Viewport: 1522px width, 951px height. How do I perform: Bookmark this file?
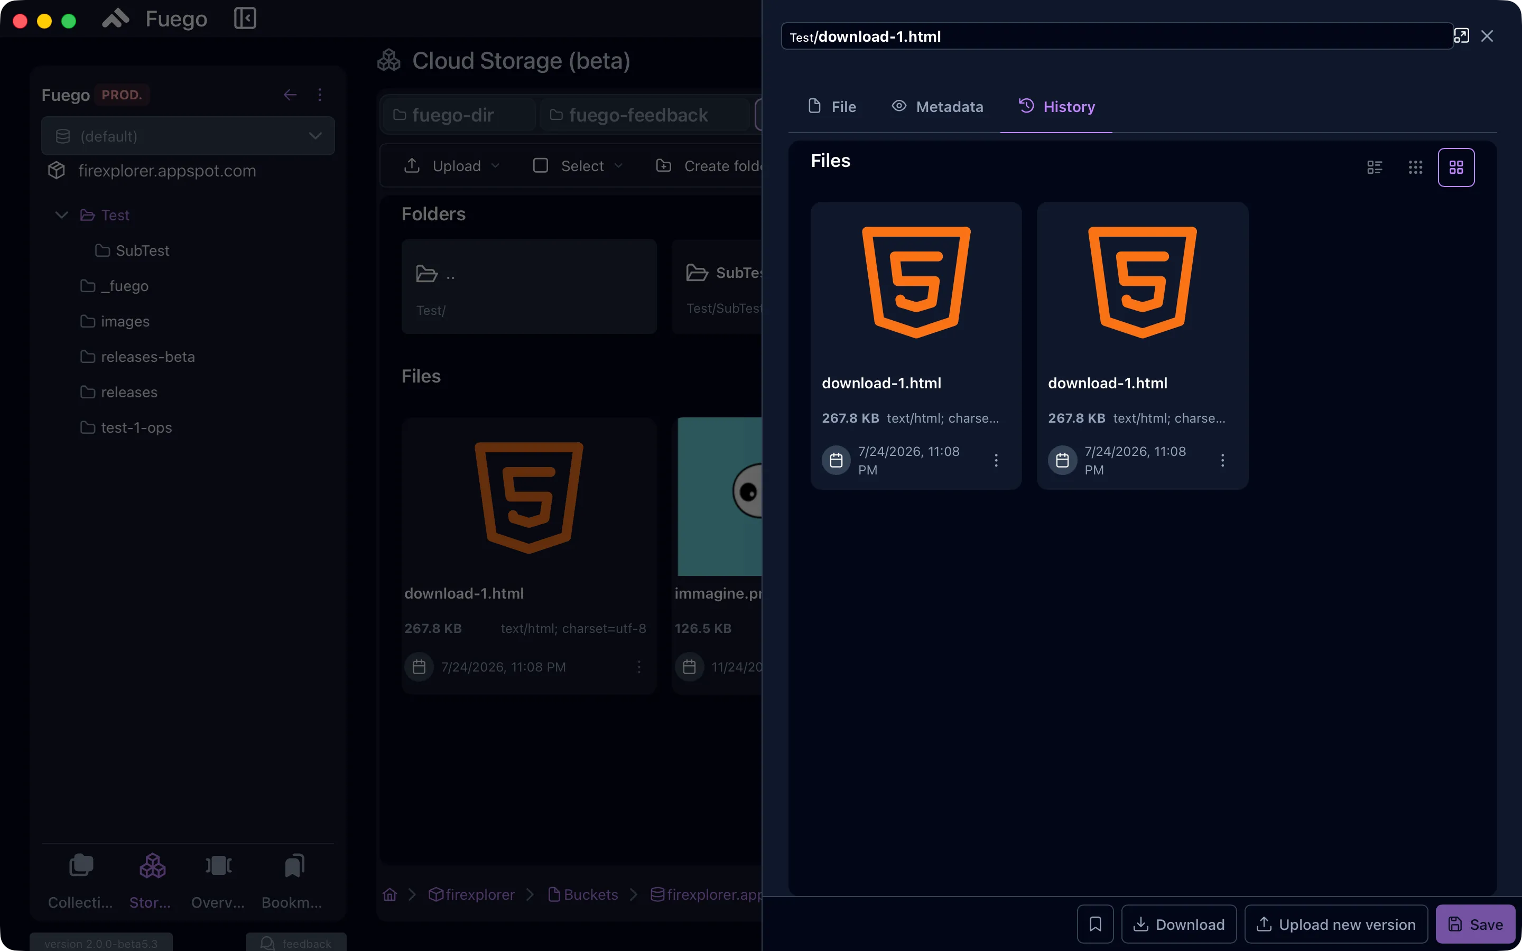(1095, 924)
